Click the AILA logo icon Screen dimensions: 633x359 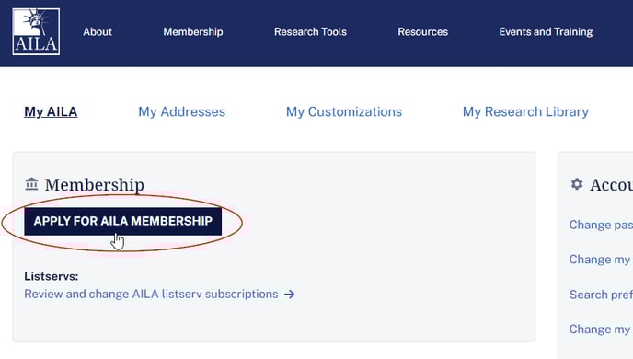(36, 31)
